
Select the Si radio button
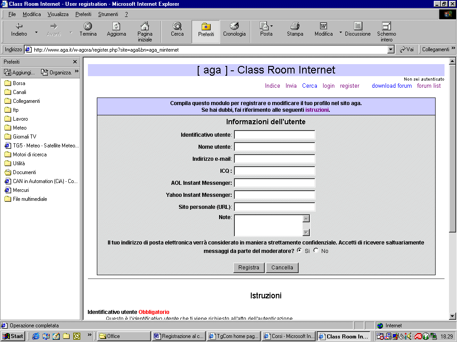click(x=299, y=250)
